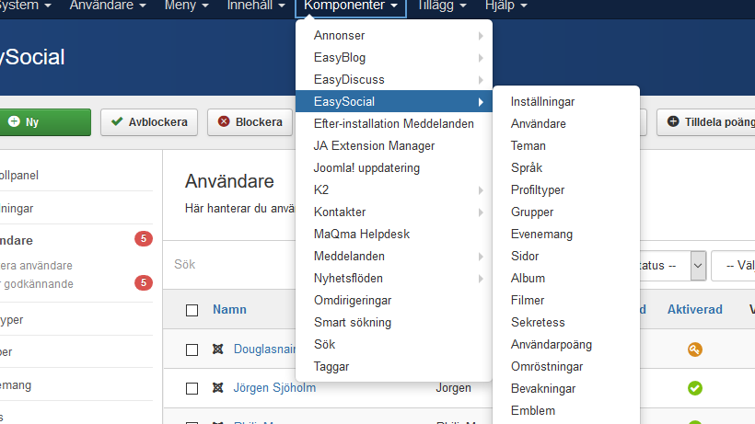Choose Profiltyper in the EasySocial submenu
This screenshot has width=755, height=424.
538,189
